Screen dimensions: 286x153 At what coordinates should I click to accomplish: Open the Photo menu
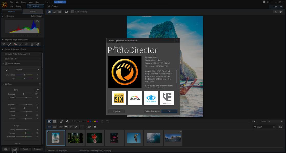click(x=24, y=2)
